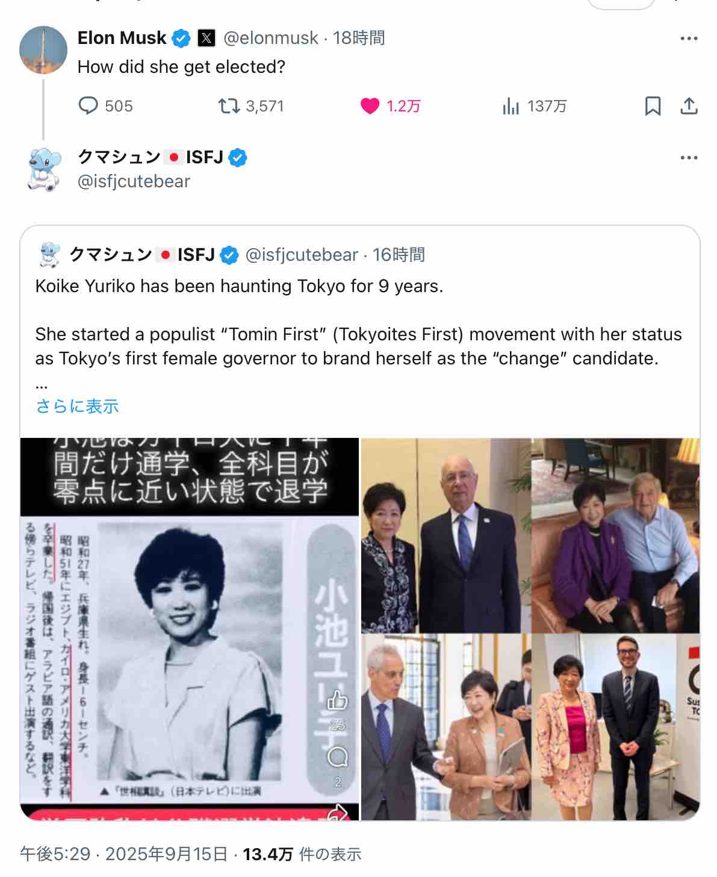The width and height of the screenshot is (717, 877).
Task: Tap comment bubble icon on clipping image
Action: [x=338, y=757]
